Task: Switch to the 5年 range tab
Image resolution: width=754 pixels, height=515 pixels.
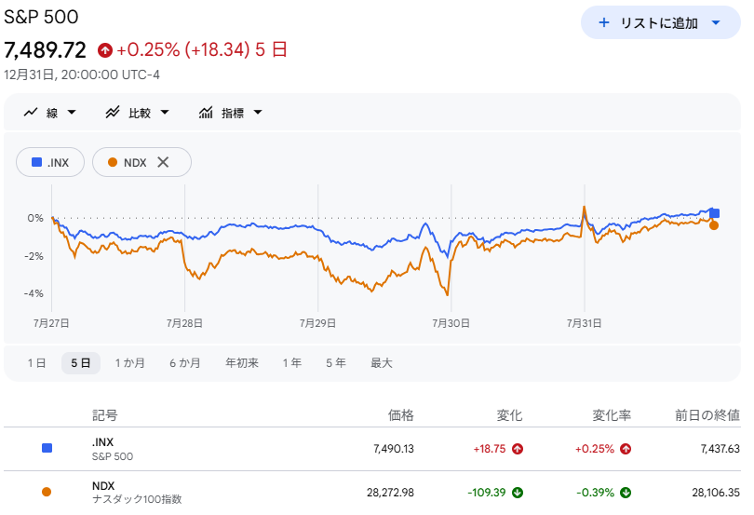Action: click(x=336, y=363)
